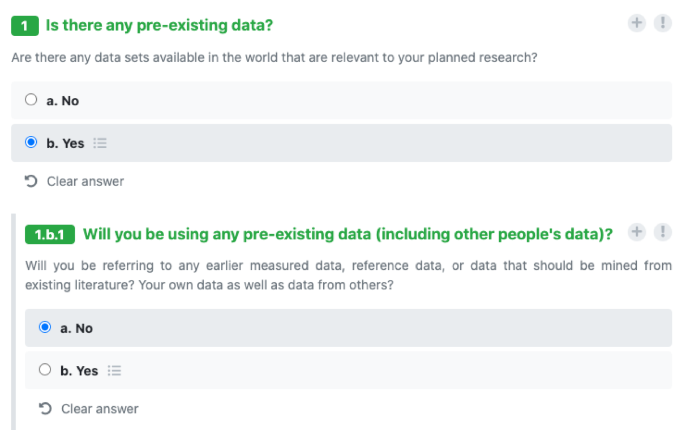Select the 'a. No' radio button for question 1.b.1

tap(45, 326)
